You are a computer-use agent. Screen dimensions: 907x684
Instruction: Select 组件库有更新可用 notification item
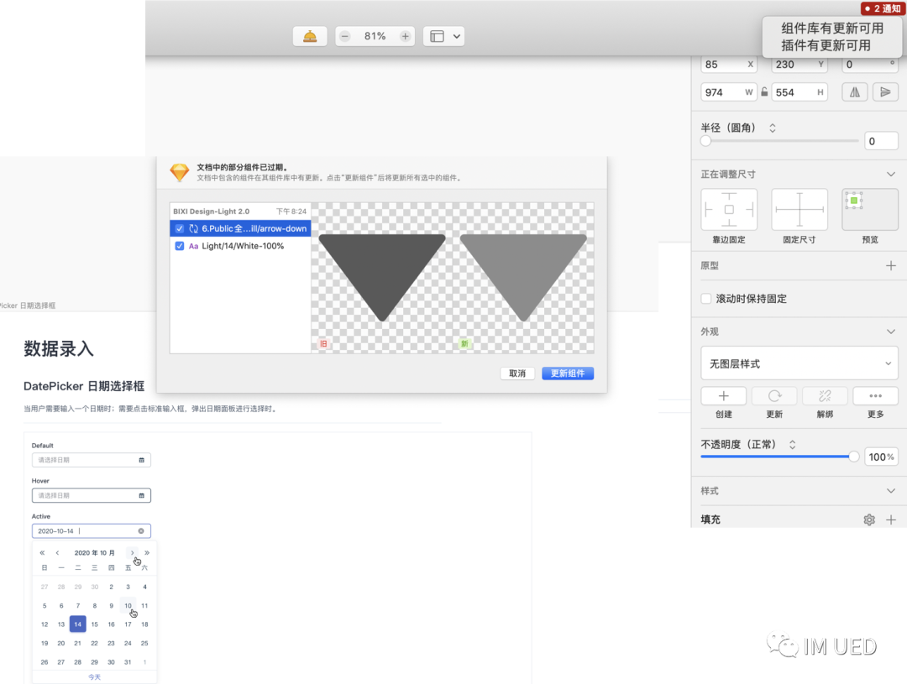pyautogui.click(x=831, y=29)
